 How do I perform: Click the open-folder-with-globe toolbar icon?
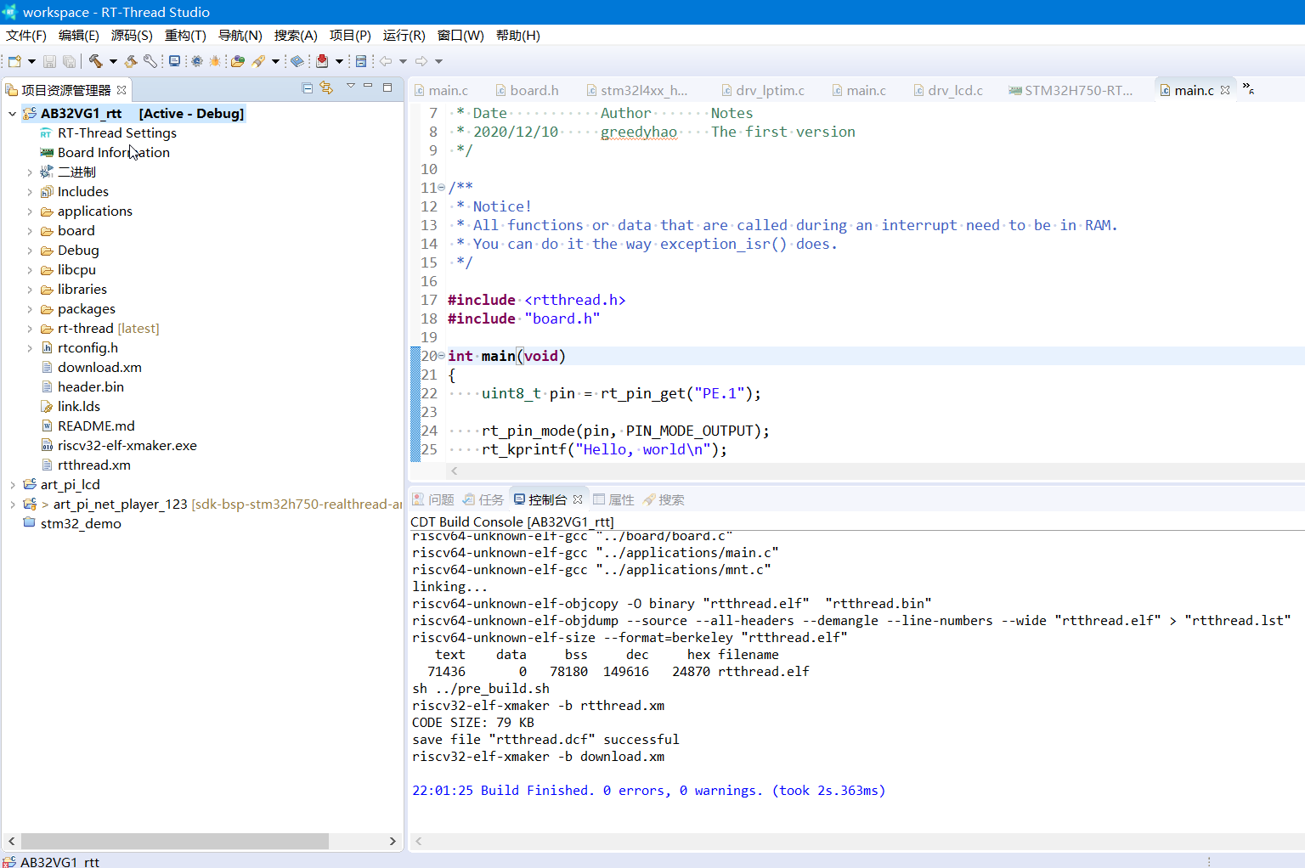[x=238, y=61]
